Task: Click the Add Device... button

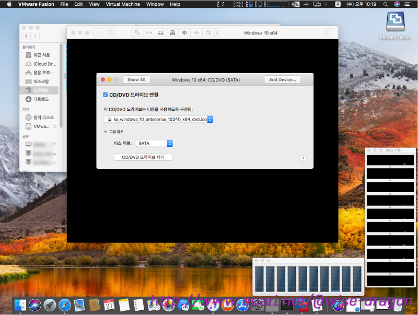Action: pyautogui.click(x=283, y=79)
